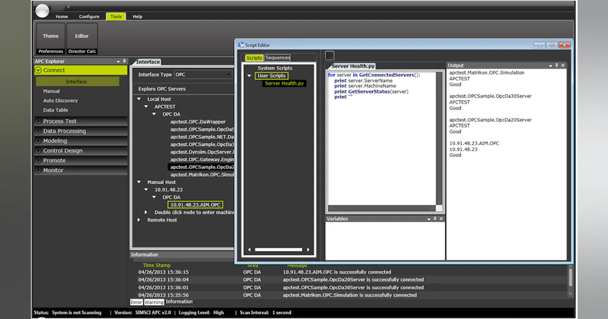This screenshot has width=608, height=319.
Task: Collapse the User Scripts tree node
Action: tap(249, 76)
